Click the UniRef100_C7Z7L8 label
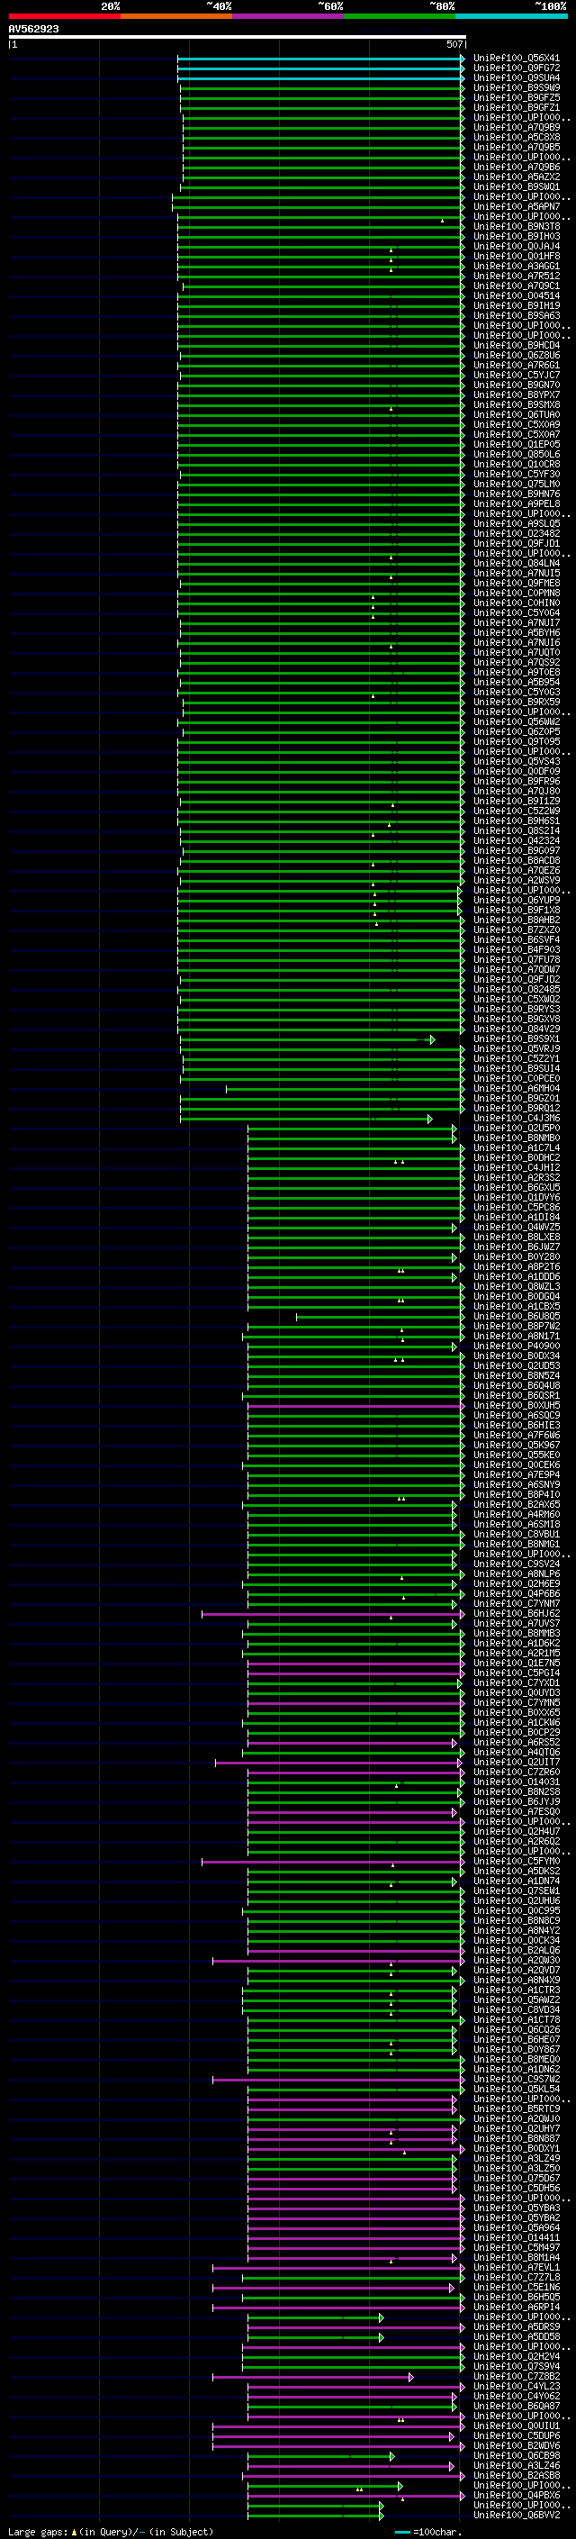Viewport: 576px width, 2539px height. pyautogui.click(x=517, y=2278)
